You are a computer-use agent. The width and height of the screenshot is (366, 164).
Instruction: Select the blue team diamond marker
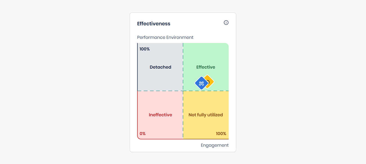pyautogui.click(x=201, y=84)
